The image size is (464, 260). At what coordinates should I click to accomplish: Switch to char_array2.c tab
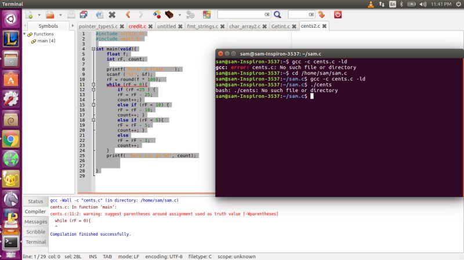(x=245, y=26)
